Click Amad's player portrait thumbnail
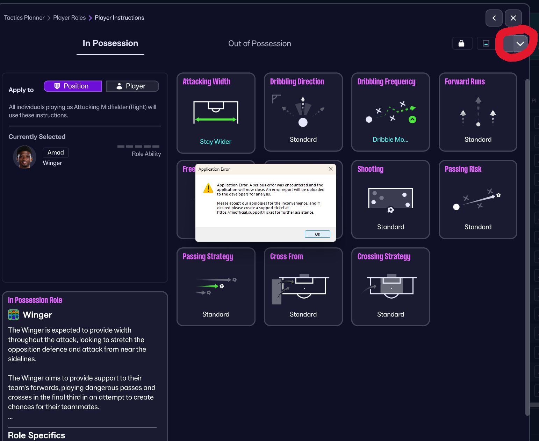This screenshot has width=539, height=441. (x=24, y=157)
